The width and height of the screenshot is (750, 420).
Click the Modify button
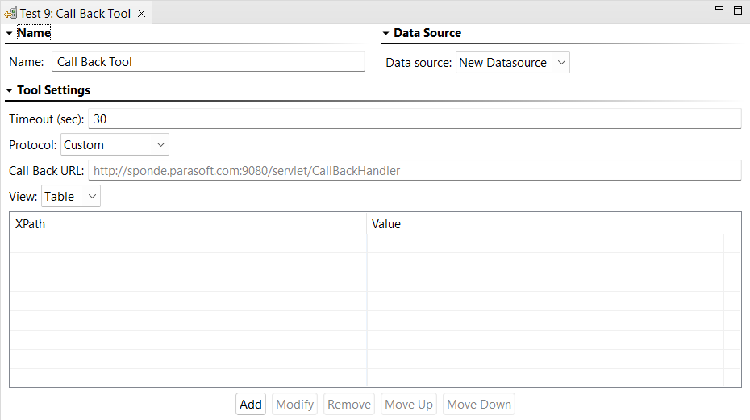click(x=294, y=404)
